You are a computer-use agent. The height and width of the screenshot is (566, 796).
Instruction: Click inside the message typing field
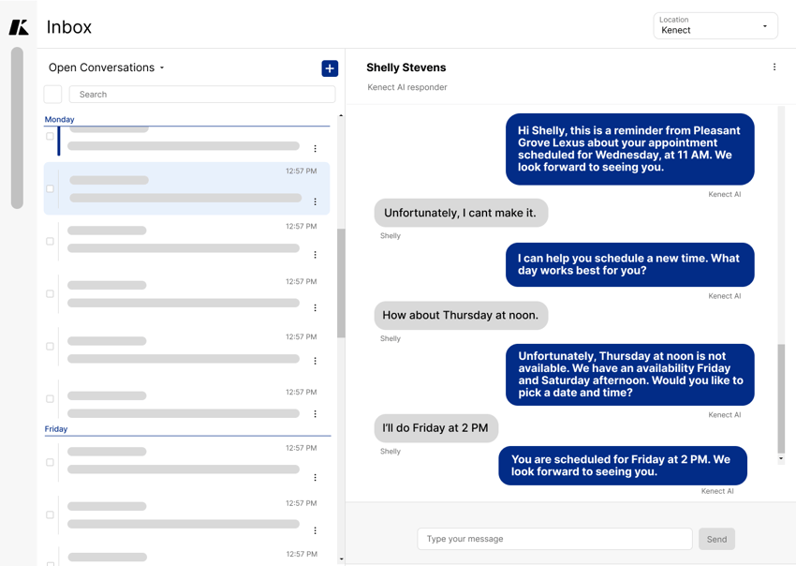(x=554, y=539)
